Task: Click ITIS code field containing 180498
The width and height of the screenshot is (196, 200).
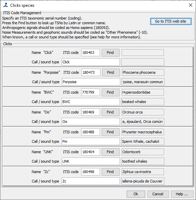Action: (91, 172)
